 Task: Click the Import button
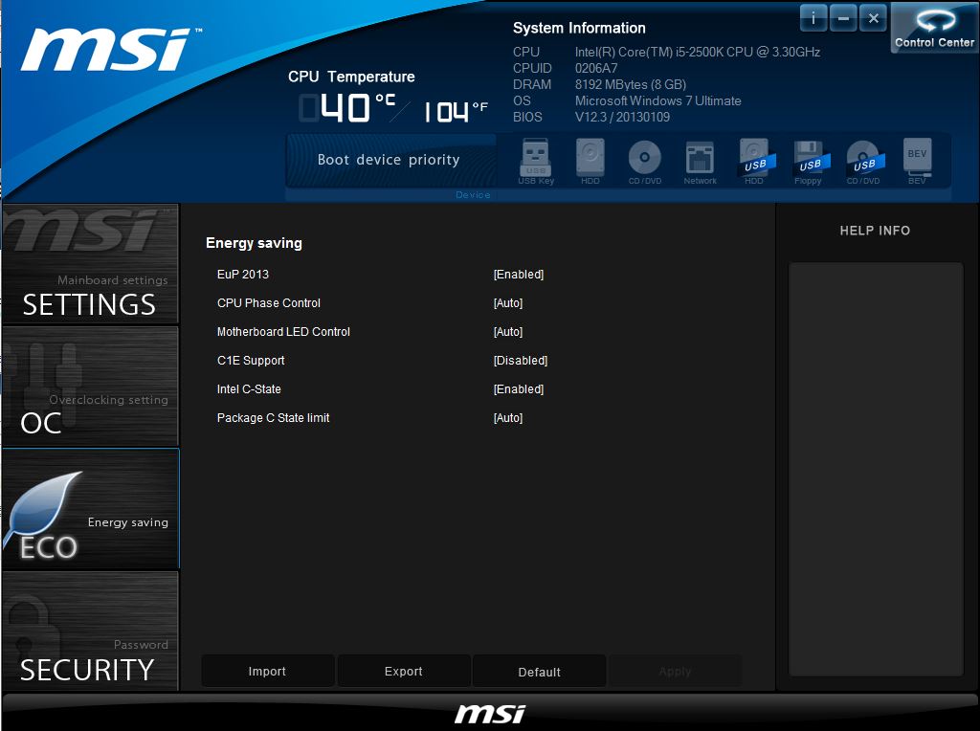268,671
